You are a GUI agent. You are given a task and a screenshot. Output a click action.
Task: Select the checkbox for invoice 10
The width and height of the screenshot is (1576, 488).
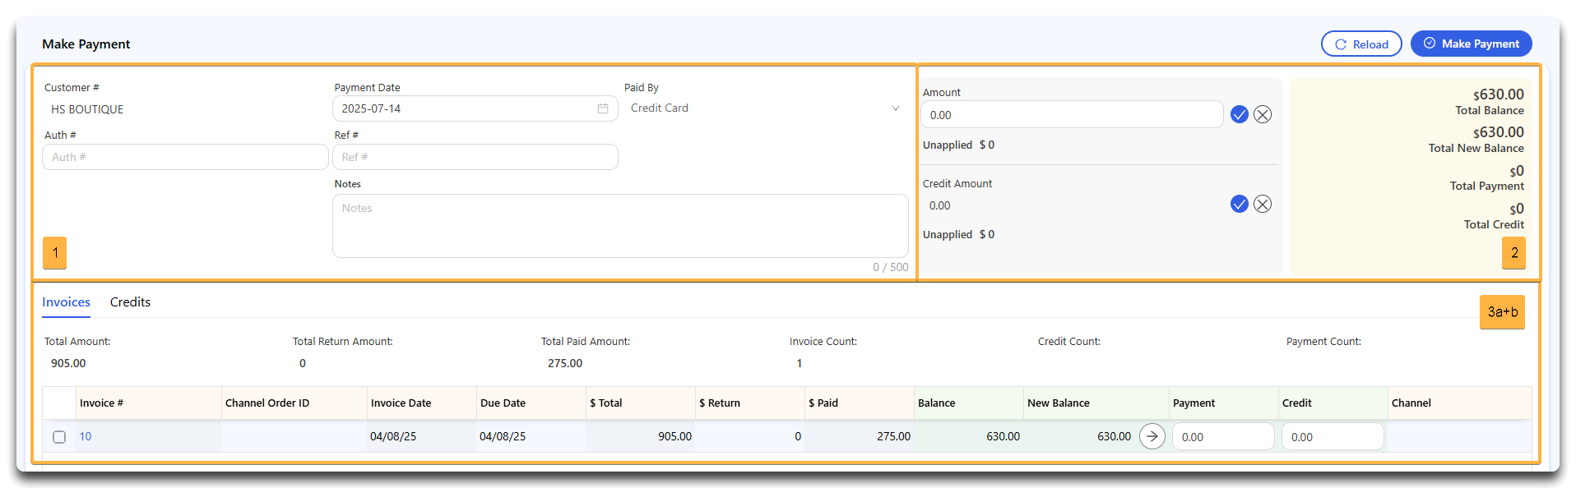pyautogui.click(x=59, y=437)
